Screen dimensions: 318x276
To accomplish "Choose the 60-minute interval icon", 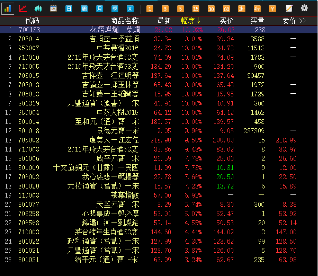I will 226,9.
